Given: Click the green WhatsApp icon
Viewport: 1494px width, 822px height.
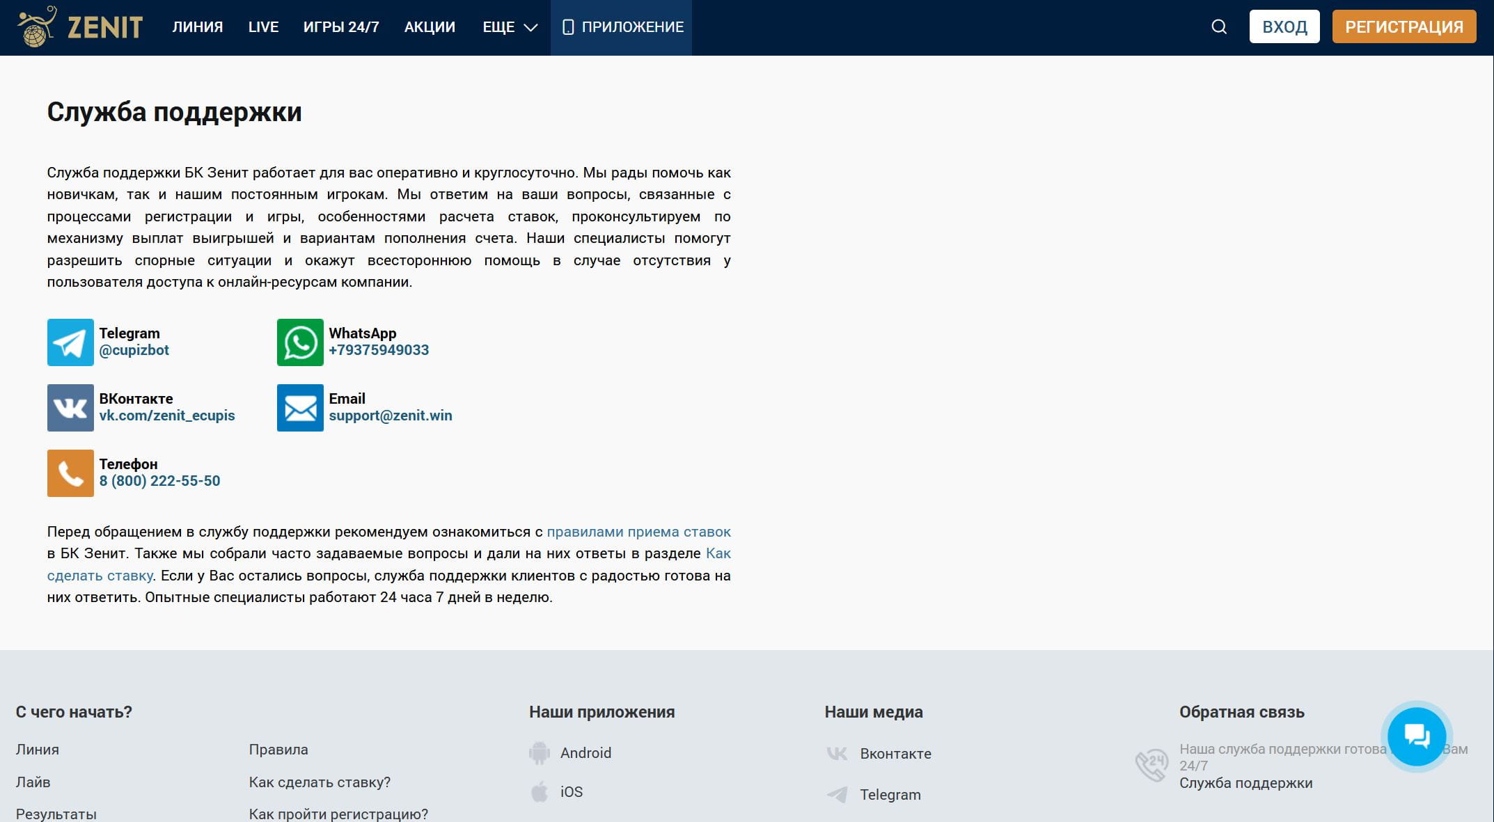Looking at the screenshot, I should coord(300,342).
